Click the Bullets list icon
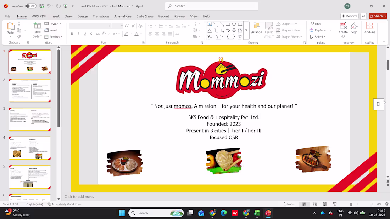The image size is (390, 219). click(x=150, y=25)
